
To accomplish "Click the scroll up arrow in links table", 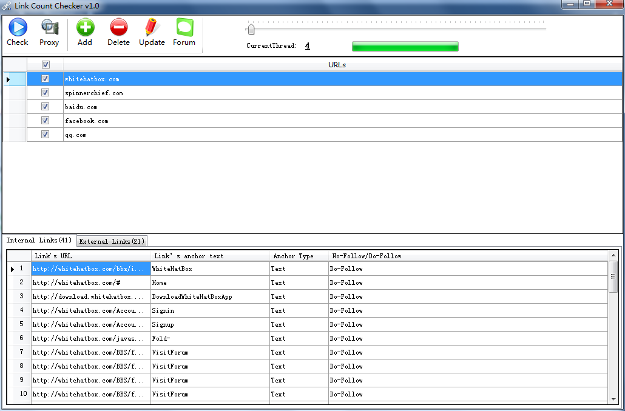I will [613, 256].
